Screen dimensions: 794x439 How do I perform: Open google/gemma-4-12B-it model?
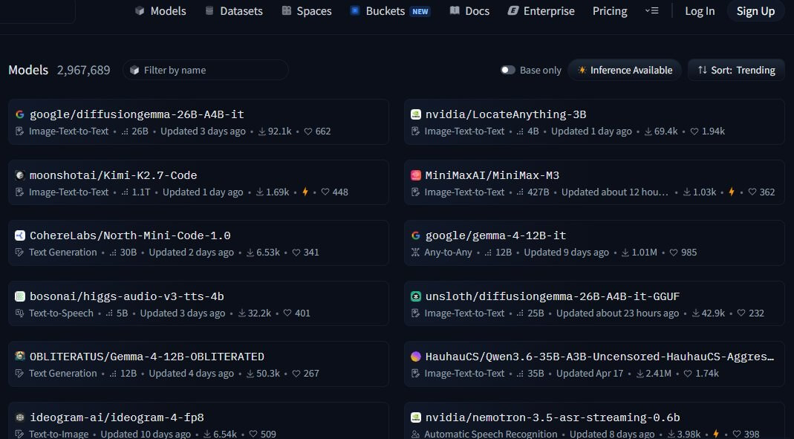(594, 243)
